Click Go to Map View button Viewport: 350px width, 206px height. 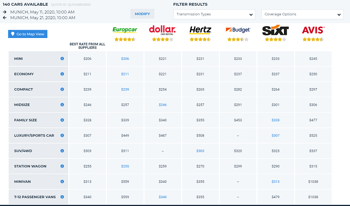tap(28, 34)
